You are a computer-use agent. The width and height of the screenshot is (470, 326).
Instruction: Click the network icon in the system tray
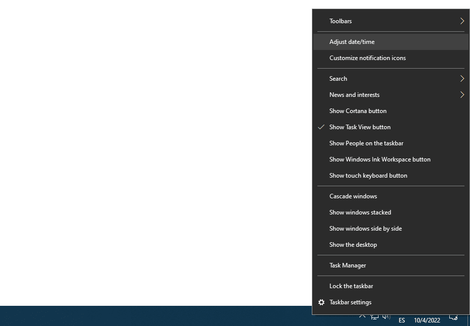(375, 318)
